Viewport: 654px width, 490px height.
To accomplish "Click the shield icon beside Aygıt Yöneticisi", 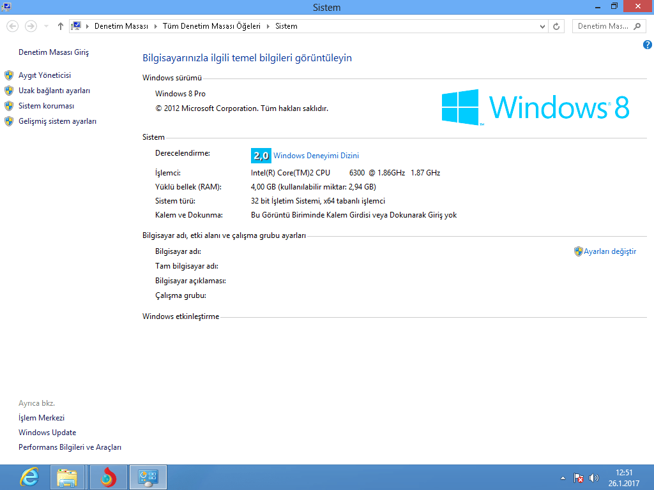I will point(9,75).
